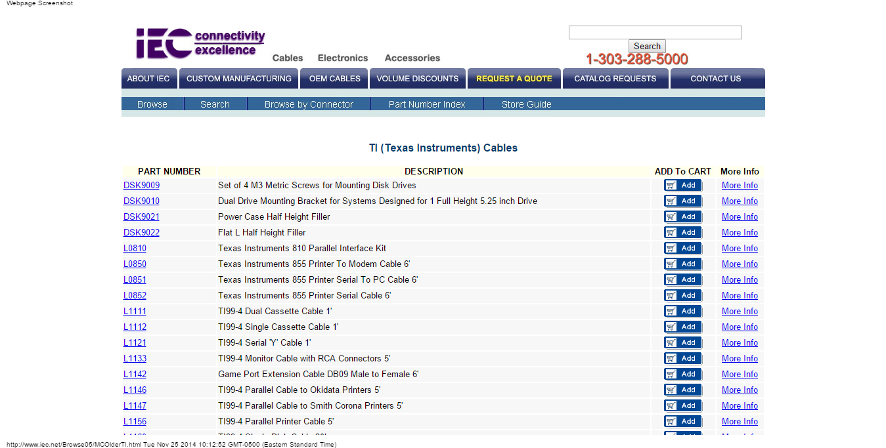Image resolution: width=886 pixels, height=448 pixels.
Task: Open part number L1112 link
Action: coord(135,327)
